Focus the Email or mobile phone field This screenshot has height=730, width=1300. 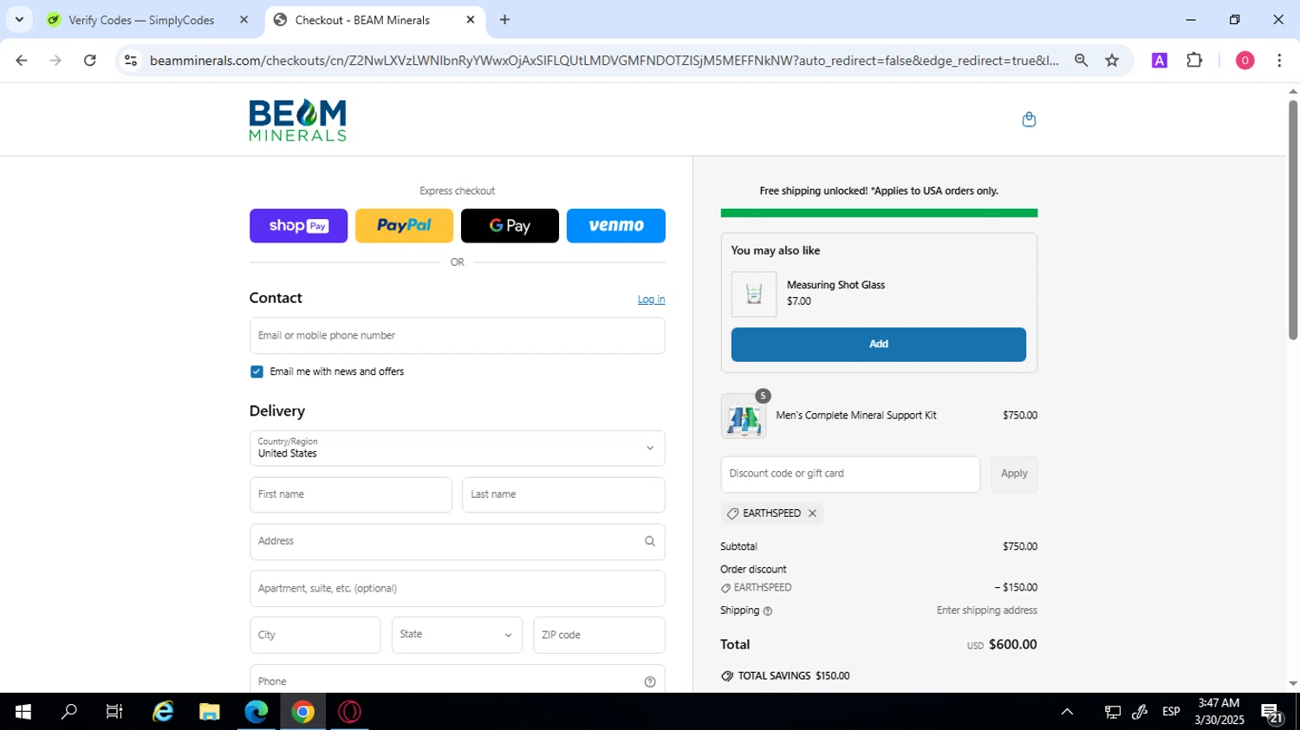point(457,336)
